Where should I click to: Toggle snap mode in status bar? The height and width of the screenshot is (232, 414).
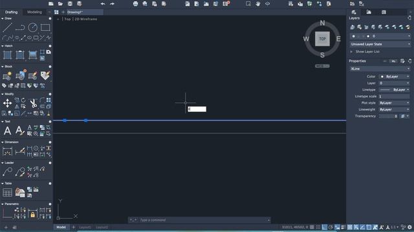318,227
